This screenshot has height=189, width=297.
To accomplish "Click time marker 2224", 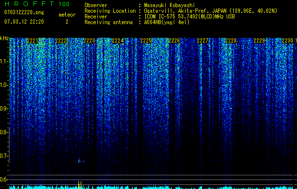I will click(118, 41).
